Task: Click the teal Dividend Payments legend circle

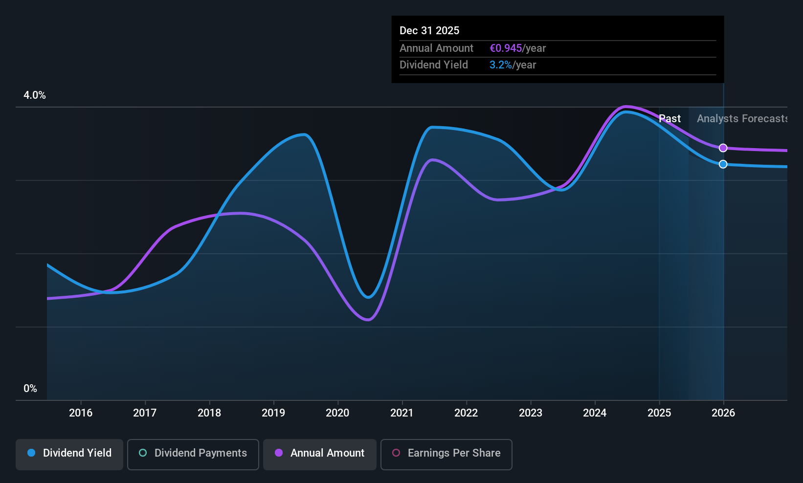Action: (143, 453)
